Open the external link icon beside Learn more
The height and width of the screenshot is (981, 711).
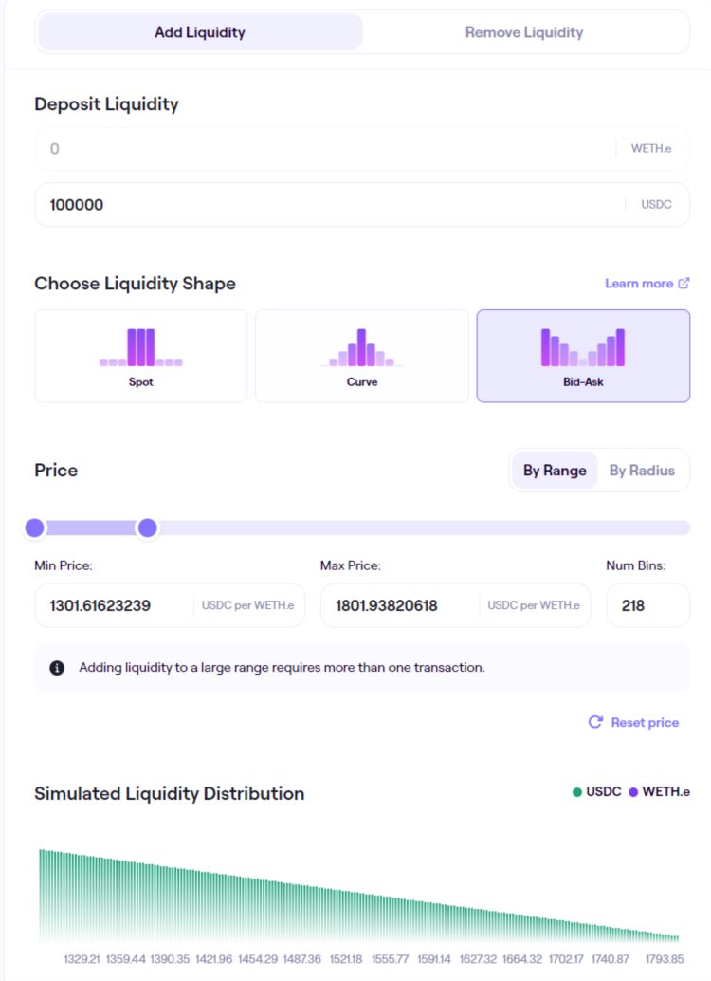pos(683,283)
